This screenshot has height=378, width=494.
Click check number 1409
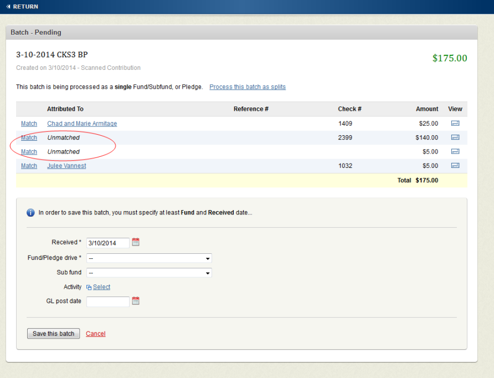[345, 124]
